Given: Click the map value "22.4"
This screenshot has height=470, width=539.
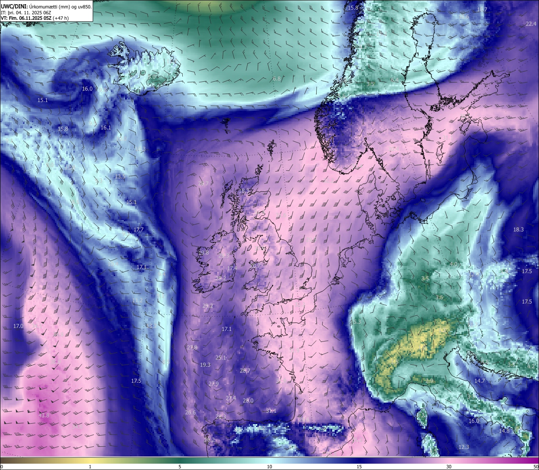Looking at the screenshot, I should coord(531,24).
